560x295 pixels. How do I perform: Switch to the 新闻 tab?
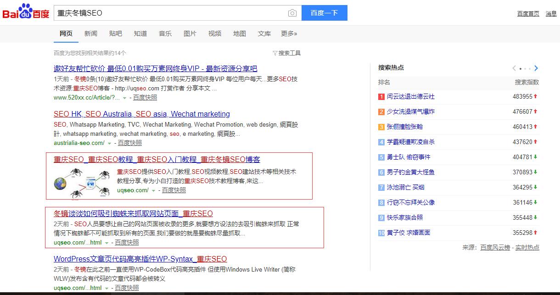pos(91,33)
